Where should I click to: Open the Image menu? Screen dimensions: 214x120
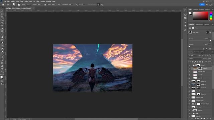[x=13, y=1]
